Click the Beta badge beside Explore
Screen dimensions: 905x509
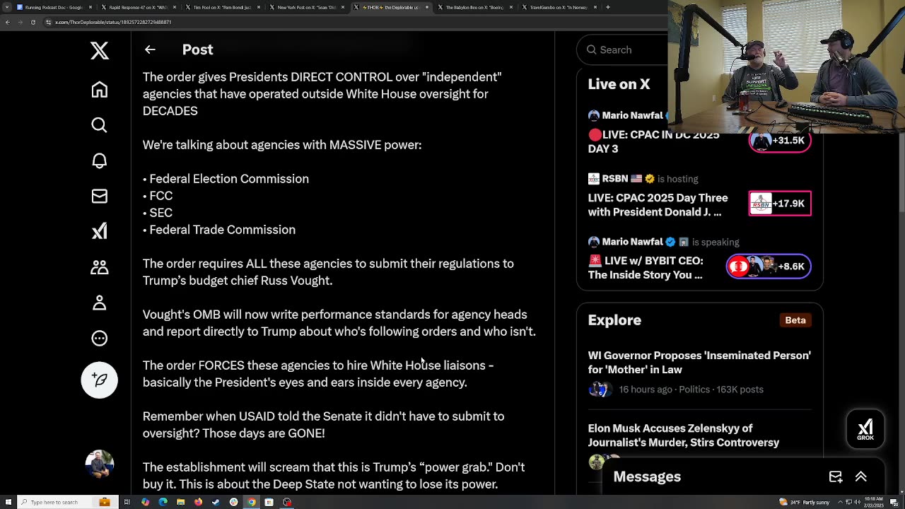(795, 320)
